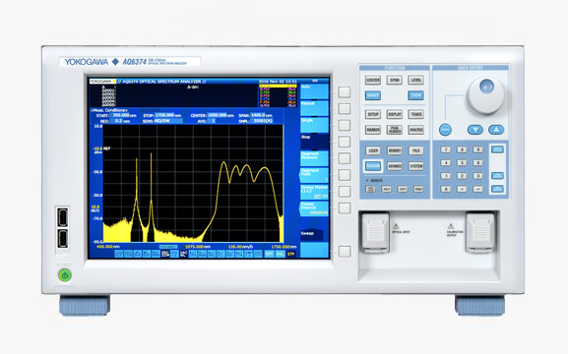568x354 pixels.
Task: Open the Sweep Interval MINIMUM soft key
Action: click(314, 208)
